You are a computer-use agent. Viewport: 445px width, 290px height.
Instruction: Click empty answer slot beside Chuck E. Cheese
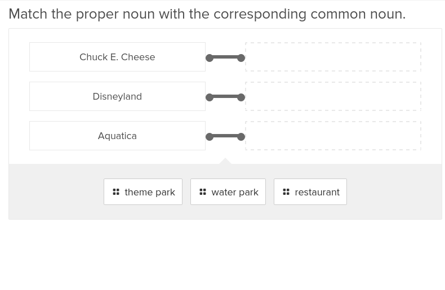(x=333, y=57)
